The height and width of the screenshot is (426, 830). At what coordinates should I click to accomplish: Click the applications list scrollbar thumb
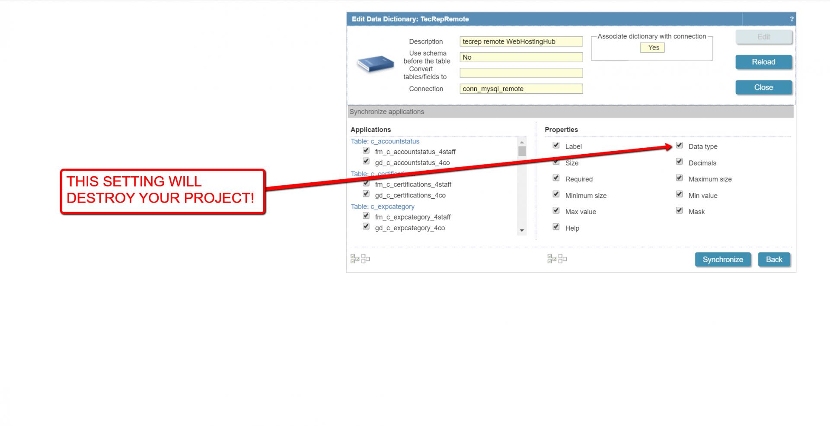(x=522, y=151)
